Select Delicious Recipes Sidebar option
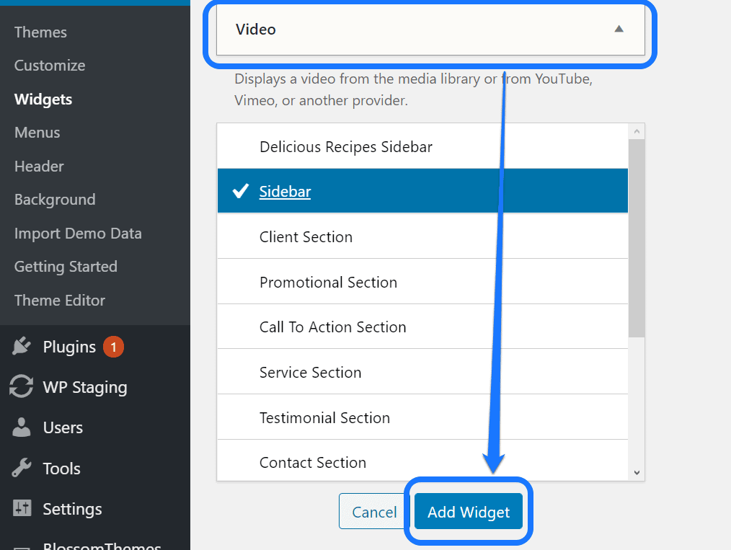Image resolution: width=731 pixels, height=550 pixels. pyautogui.click(x=346, y=147)
